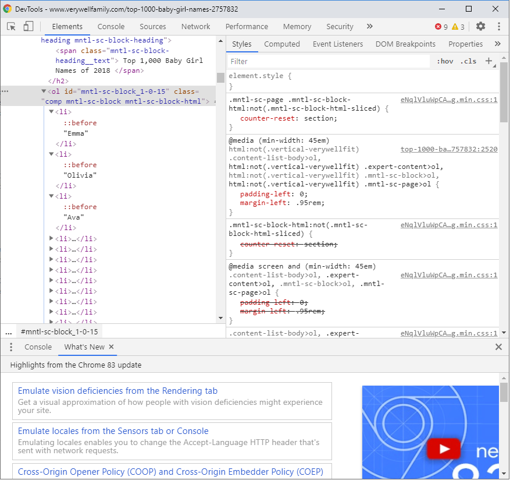The width and height of the screenshot is (510, 480).
Task: Expand the first collapsed li below Ava
Action: point(51,238)
